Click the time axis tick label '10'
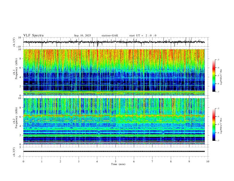234x181 pixels. (x=208, y=161)
